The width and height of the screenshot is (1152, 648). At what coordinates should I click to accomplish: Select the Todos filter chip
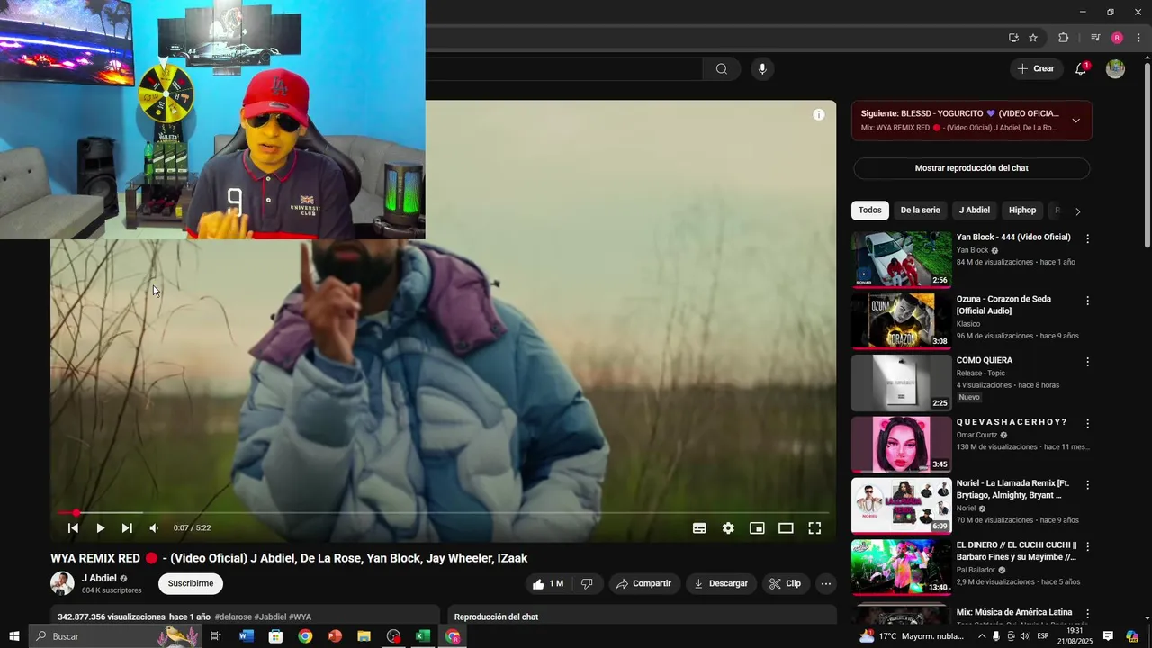(x=870, y=211)
